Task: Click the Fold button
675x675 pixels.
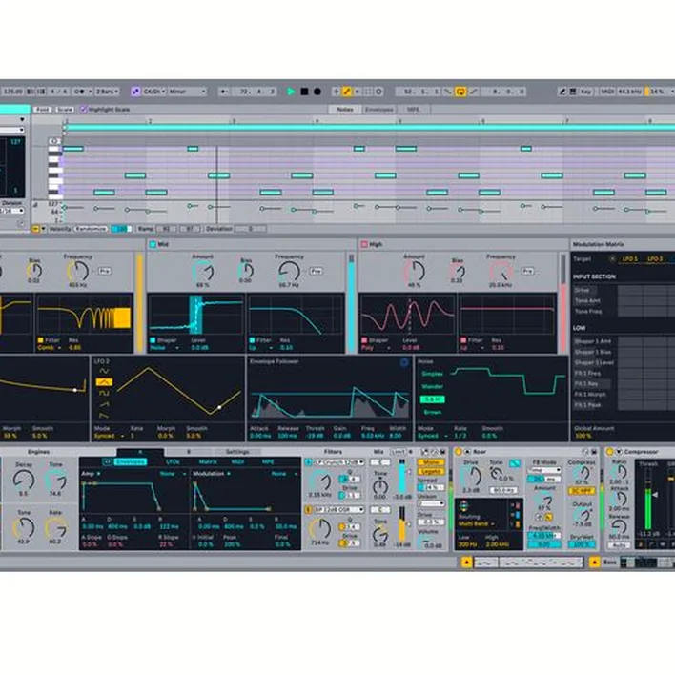Action: tap(43, 110)
